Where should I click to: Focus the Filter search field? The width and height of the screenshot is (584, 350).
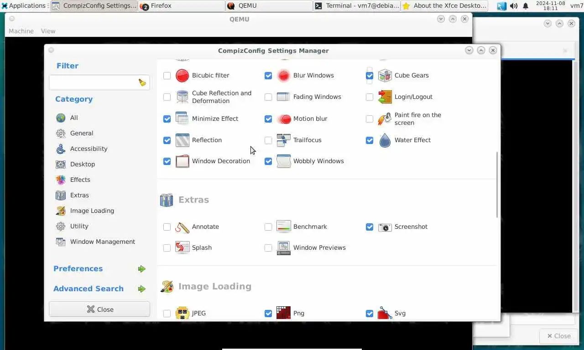(x=99, y=82)
